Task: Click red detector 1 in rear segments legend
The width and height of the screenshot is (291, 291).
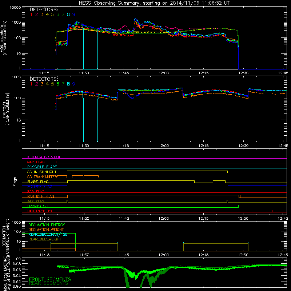Action: (31, 84)
